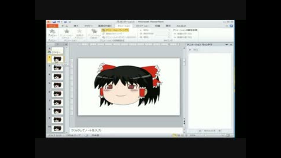Open the Acrobat ribbon tab
The image size is (281, 158).
point(181,26)
